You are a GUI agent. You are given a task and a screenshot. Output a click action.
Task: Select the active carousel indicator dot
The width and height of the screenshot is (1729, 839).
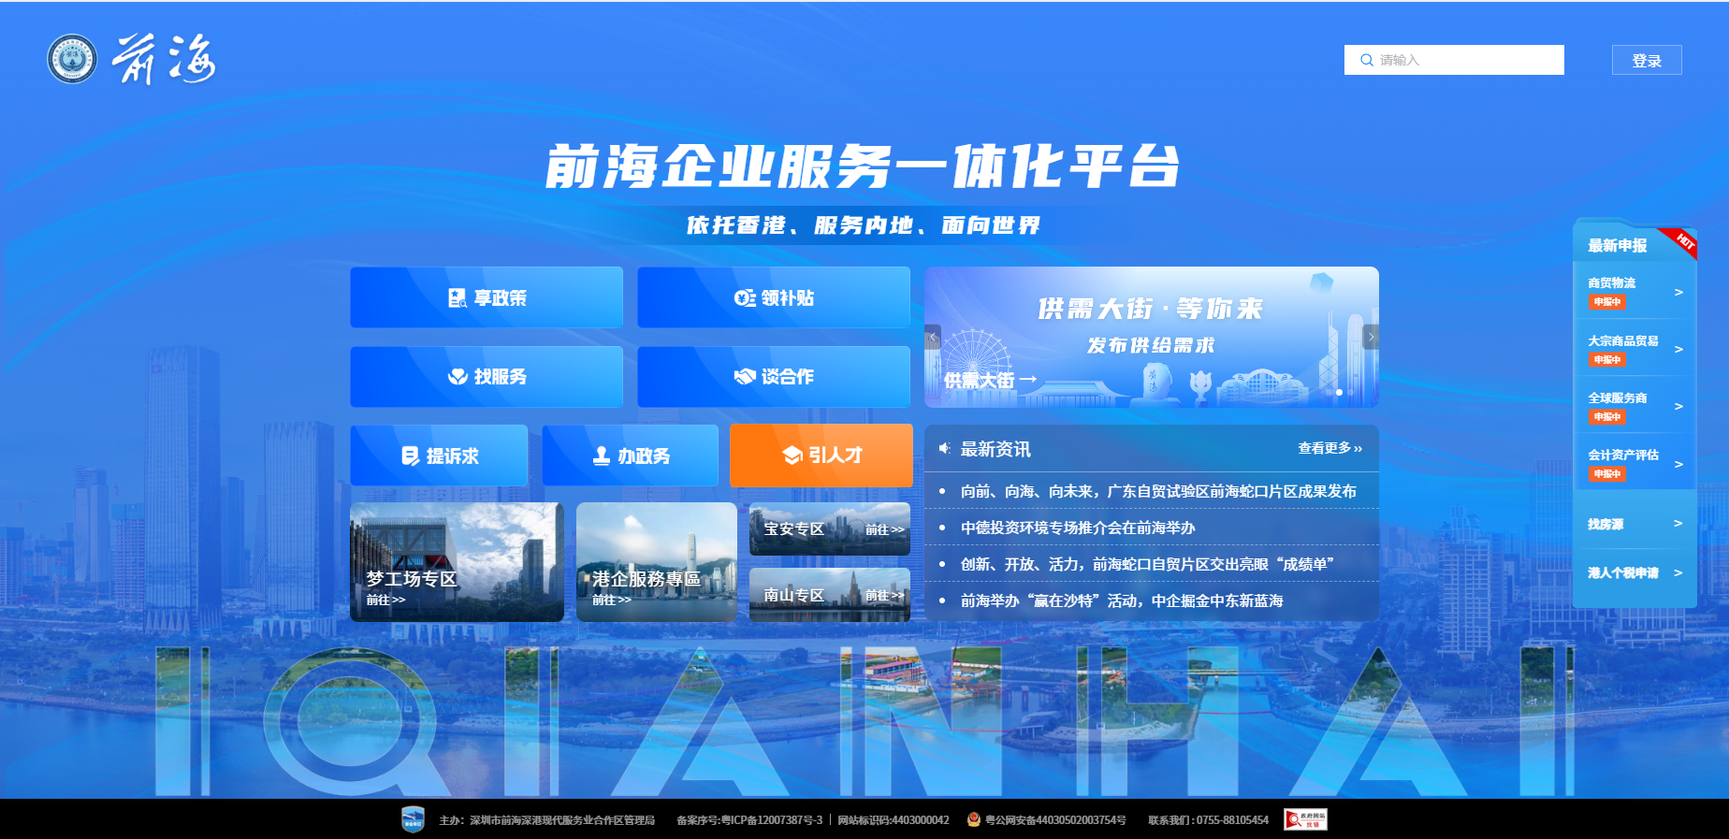pyautogui.click(x=1339, y=393)
